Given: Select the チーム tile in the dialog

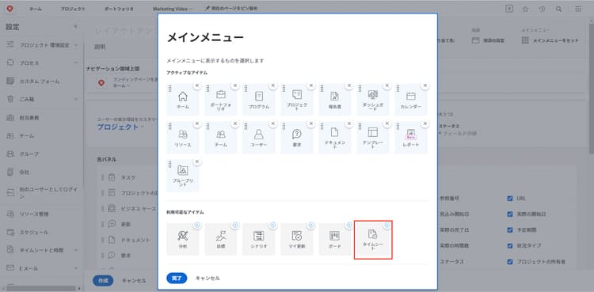Looking at the screenshot, I should tap(221, 138).
